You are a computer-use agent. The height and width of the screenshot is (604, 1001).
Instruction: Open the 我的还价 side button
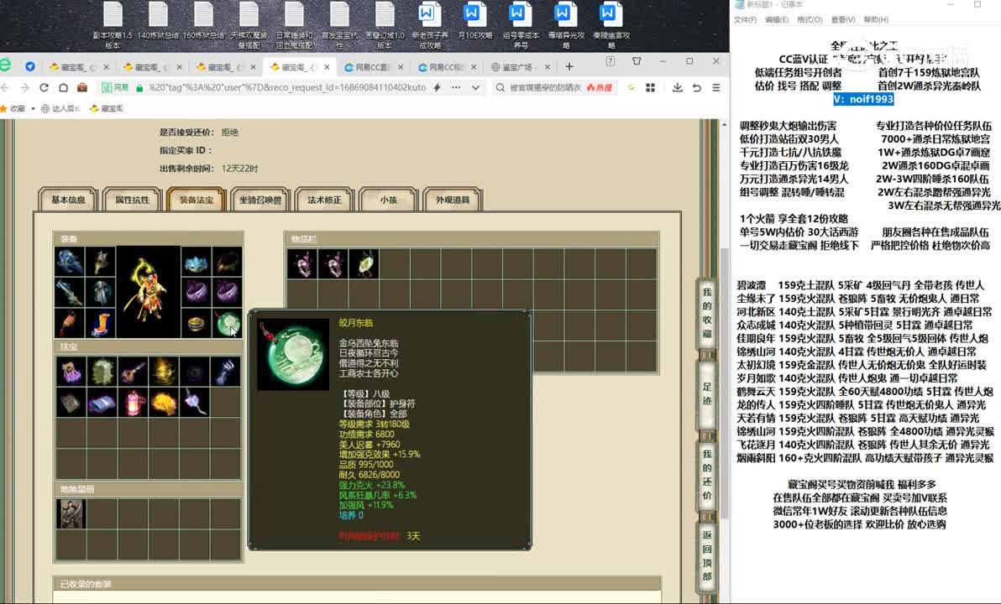[707, 475]
